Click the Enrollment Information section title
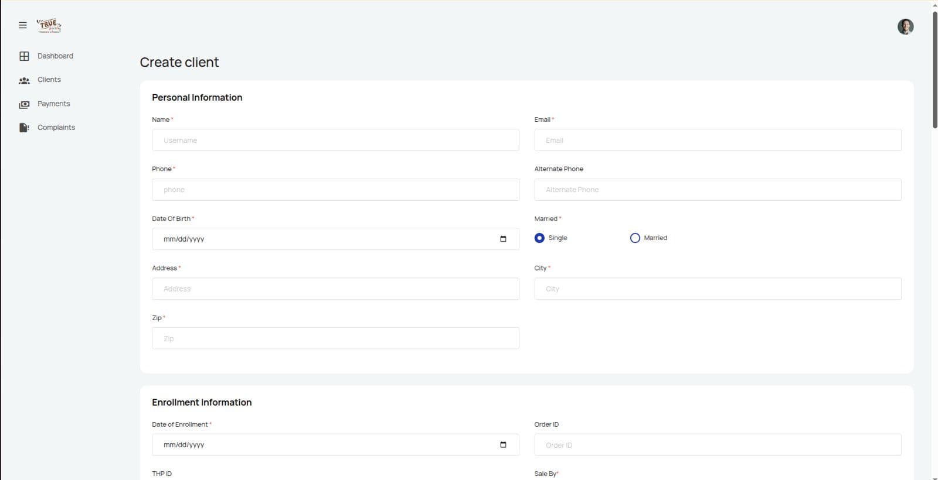 pos(202,403)
